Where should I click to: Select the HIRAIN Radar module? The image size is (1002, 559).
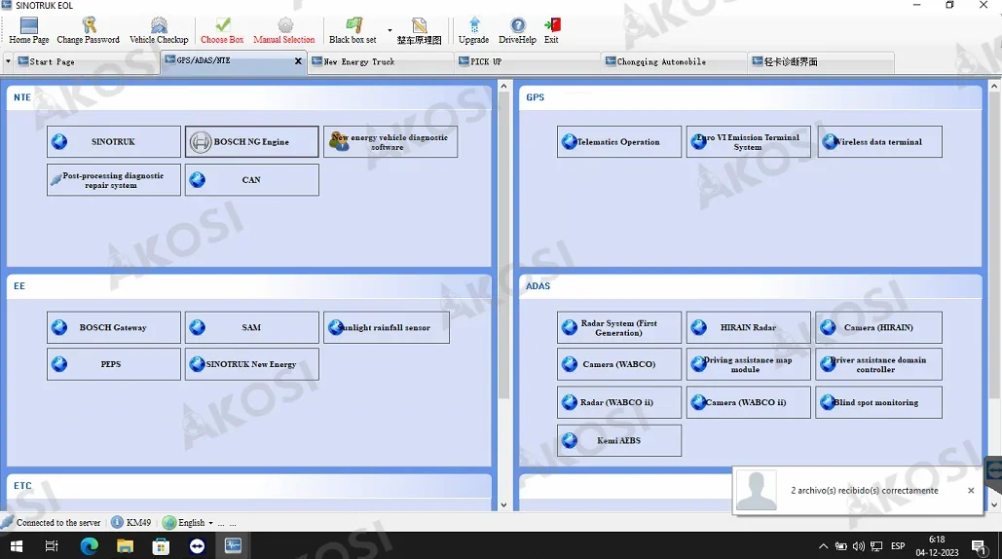coord(748,328)
